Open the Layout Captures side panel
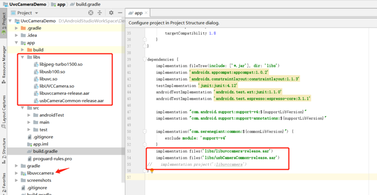377x195 pixels. click(4, 111)
